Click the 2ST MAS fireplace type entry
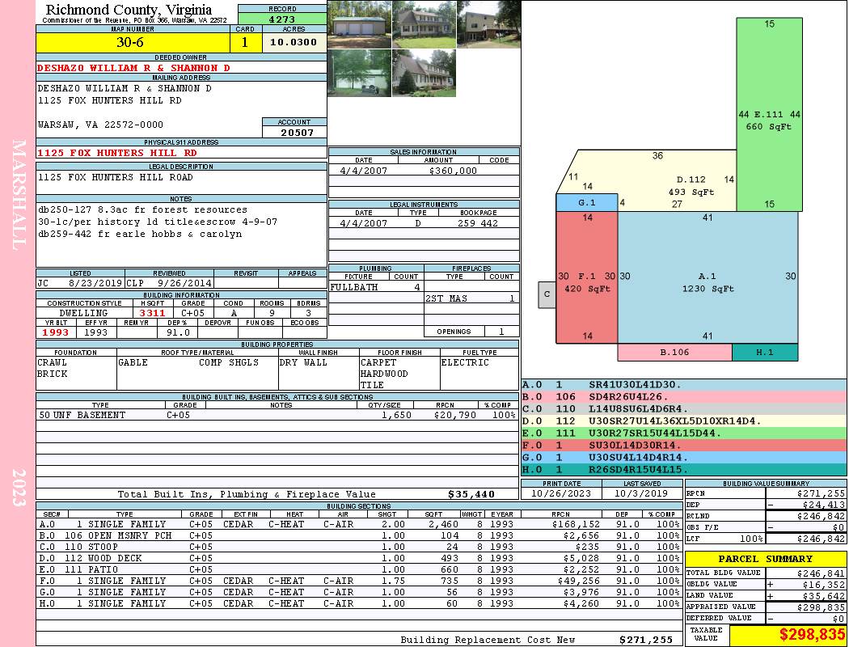The width and height of the screenshot is (849, 647). (x=446, y=298)
